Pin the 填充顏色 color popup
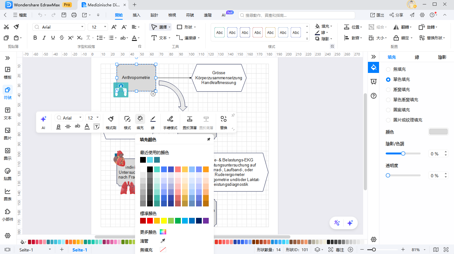Screen dimensions: 454x254 [x=208, y=140]
